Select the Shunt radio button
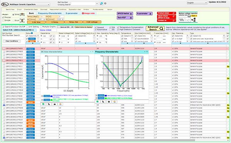 click(13, 21)
